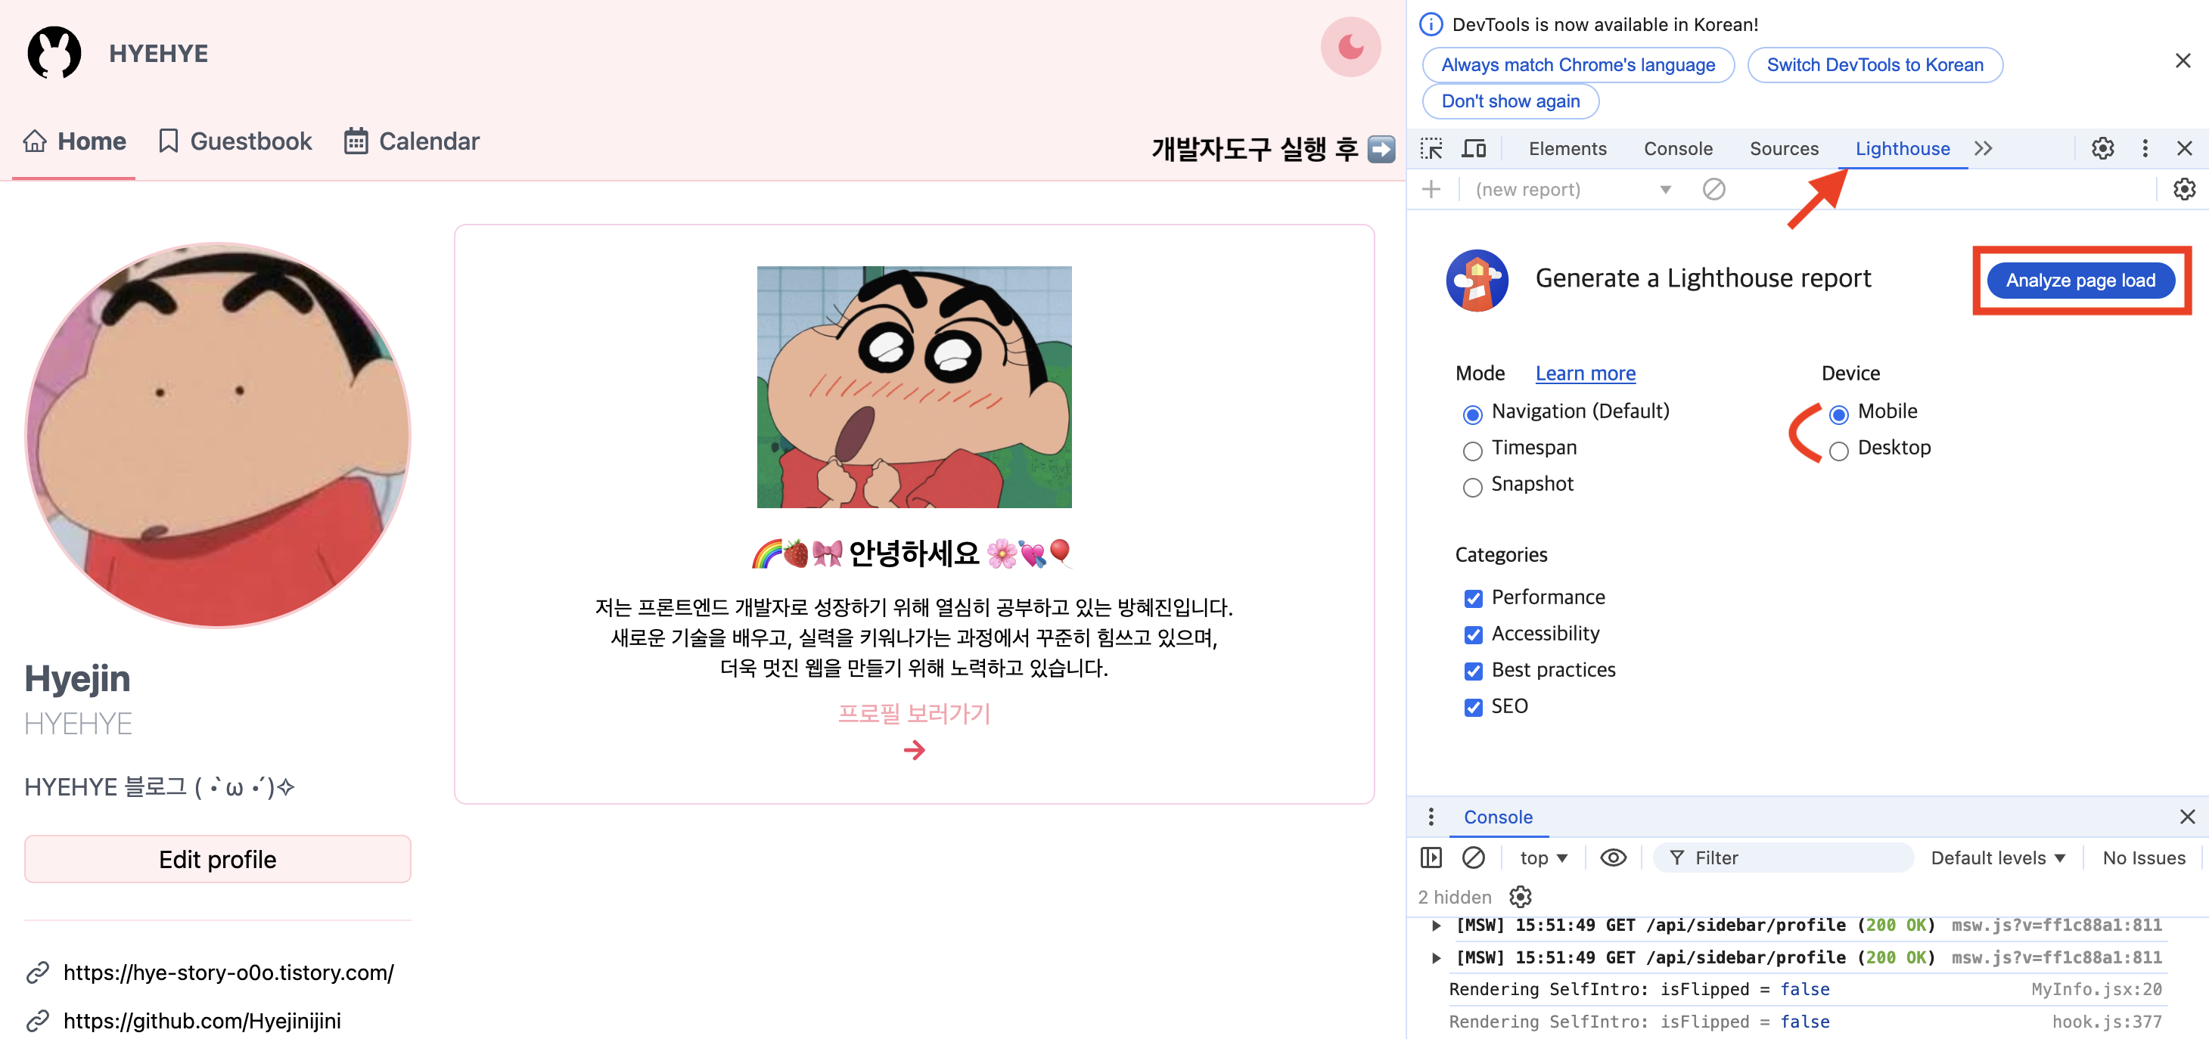Clear the console with the ban icon
Viewport: 2209px width, 1039px height.
click(1473, 858)
